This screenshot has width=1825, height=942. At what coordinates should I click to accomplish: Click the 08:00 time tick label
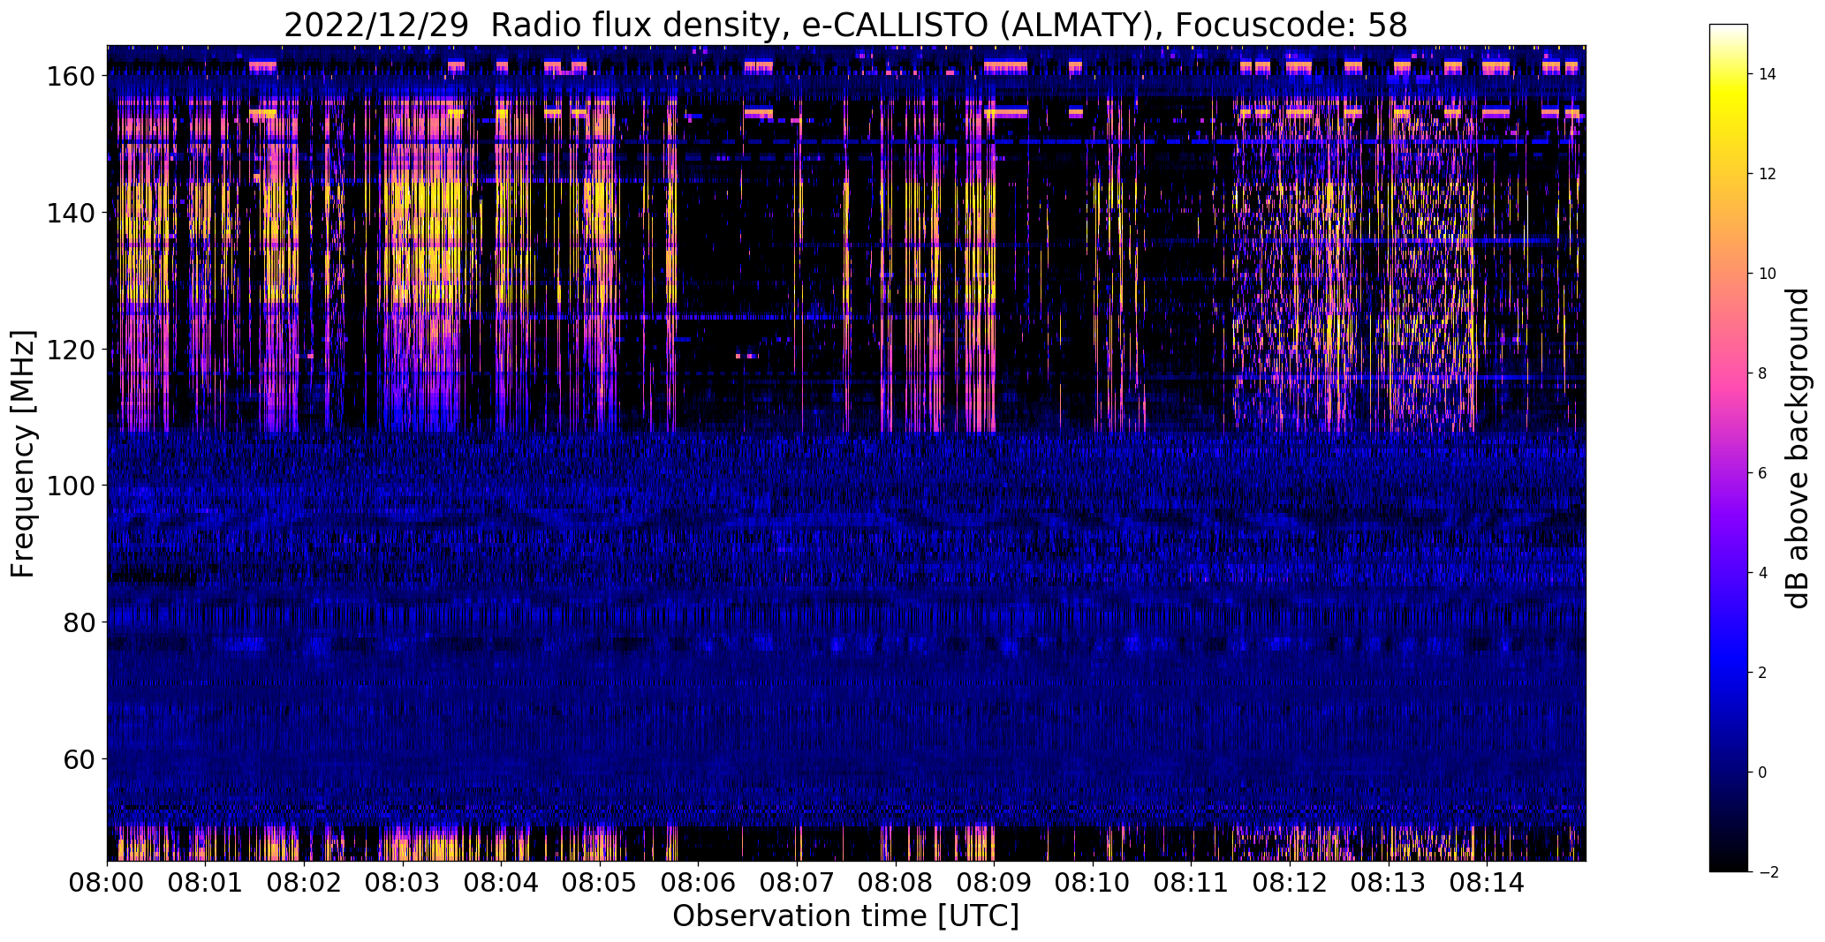pos(107,881)
